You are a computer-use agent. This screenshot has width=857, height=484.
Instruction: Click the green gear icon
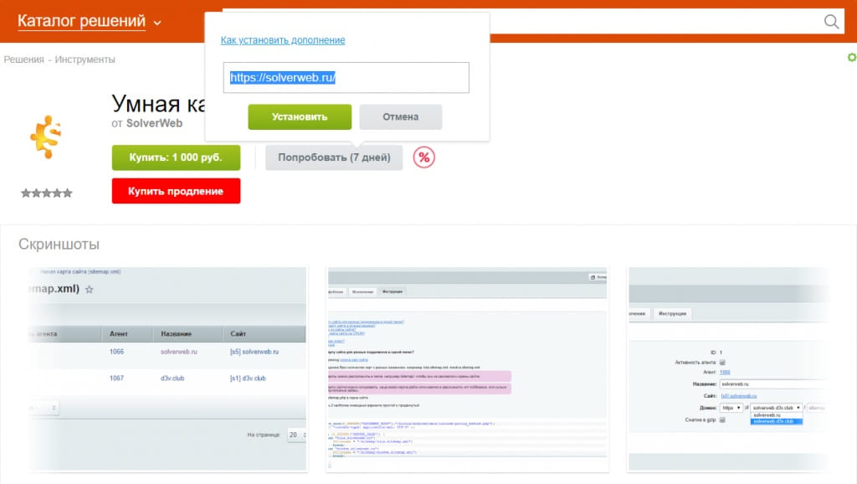point(851,57)
